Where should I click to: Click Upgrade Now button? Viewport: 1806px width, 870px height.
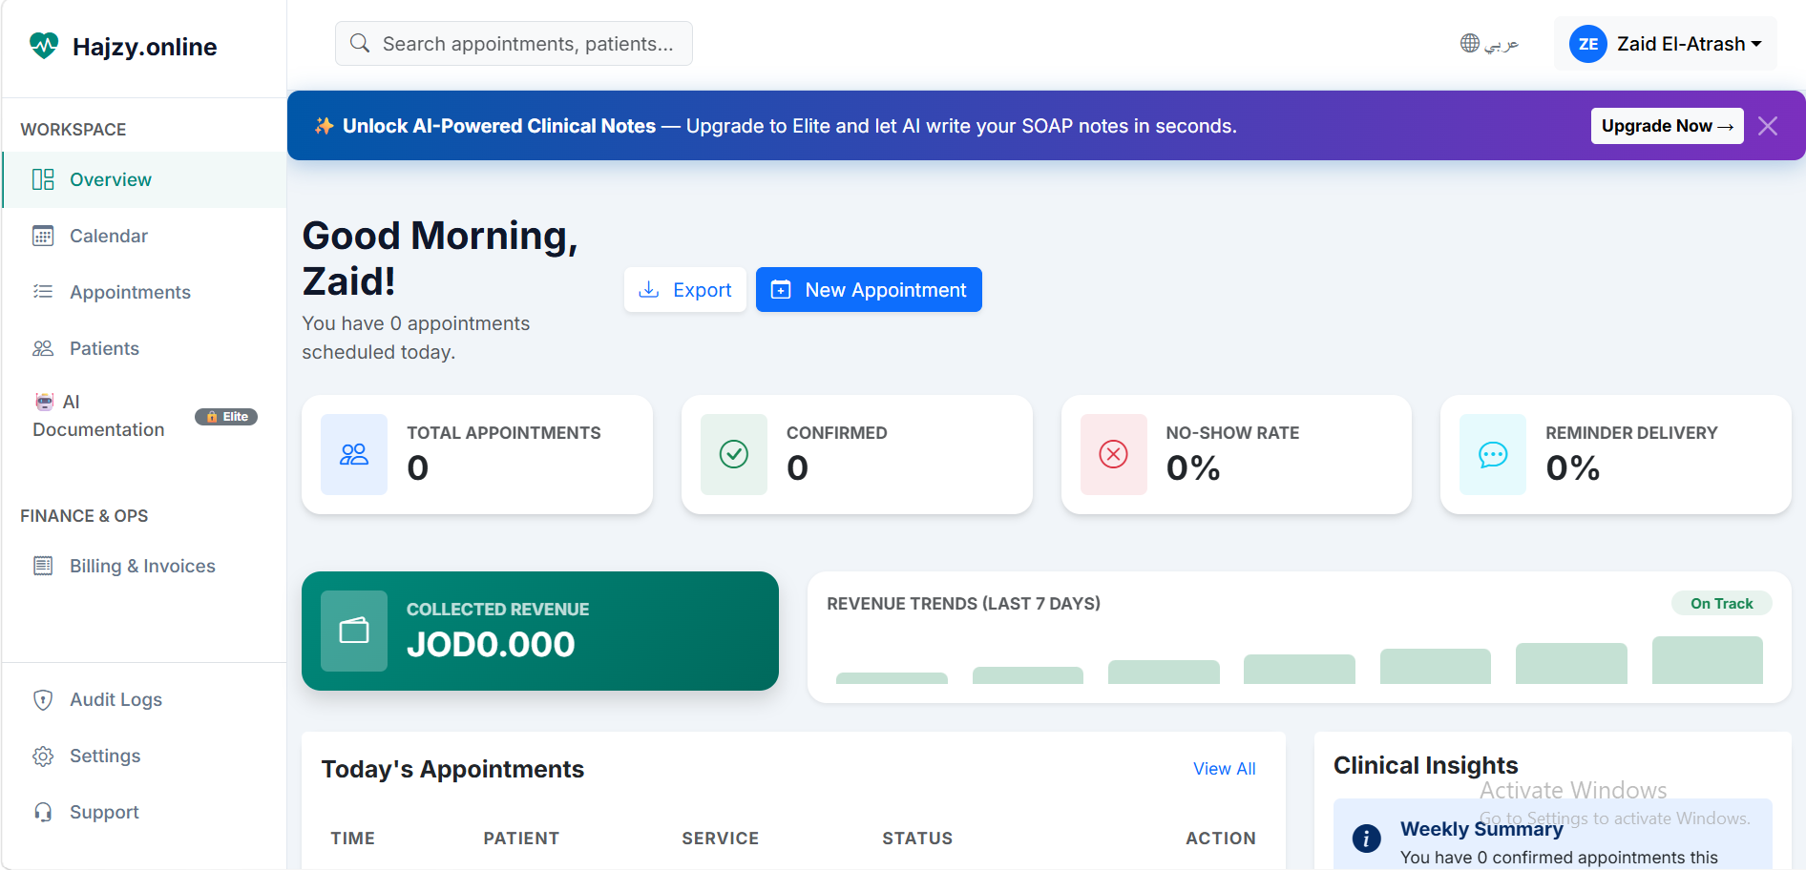[1667, 126]
